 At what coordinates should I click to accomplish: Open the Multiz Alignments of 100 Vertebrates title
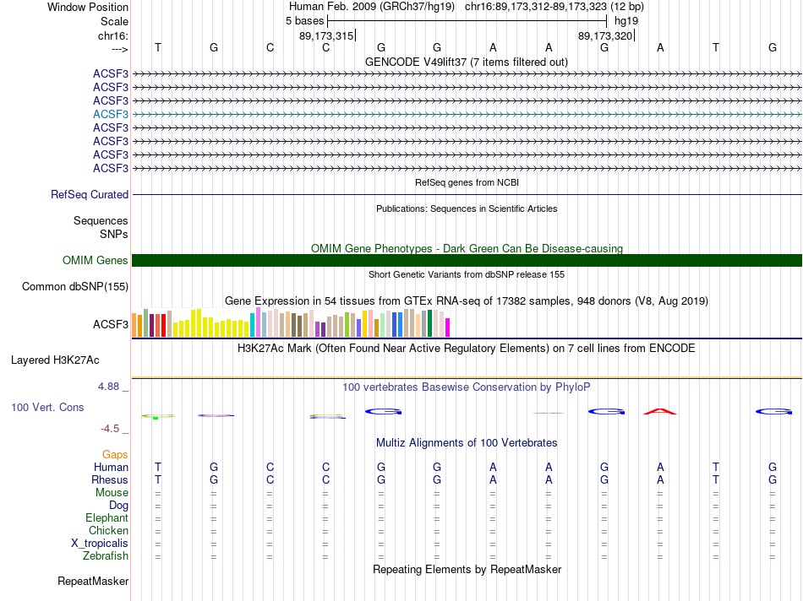click(x=467, y=443)
